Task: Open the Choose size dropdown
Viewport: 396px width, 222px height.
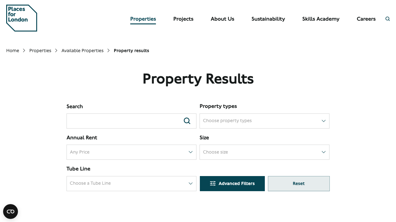Action: tap(264, 152)
